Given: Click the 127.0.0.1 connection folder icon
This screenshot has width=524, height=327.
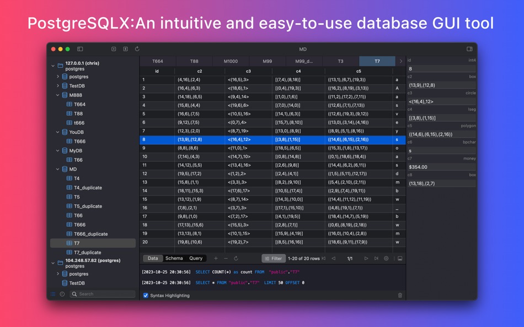Looking at the screenshot, I should click(x=60, y=66).
